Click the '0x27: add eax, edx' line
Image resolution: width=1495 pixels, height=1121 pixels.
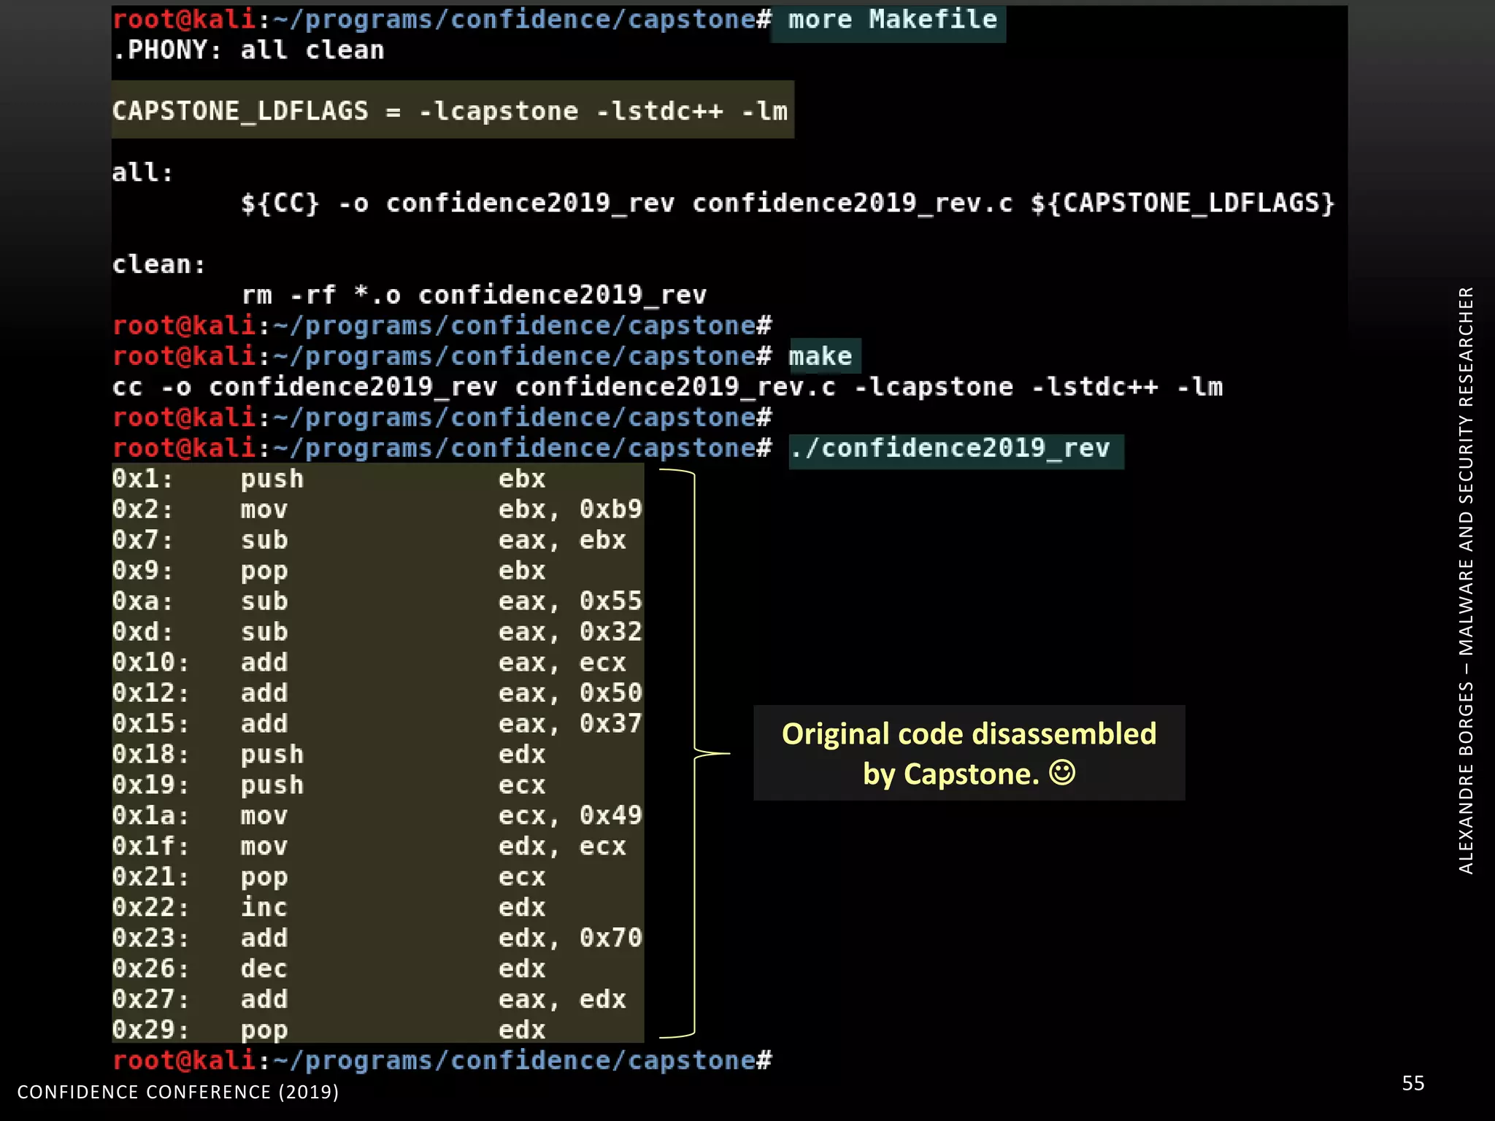[369, 1000]
